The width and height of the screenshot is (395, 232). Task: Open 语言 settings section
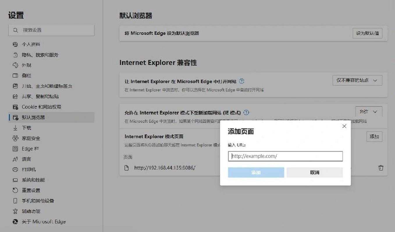click(x=51, y=159)
